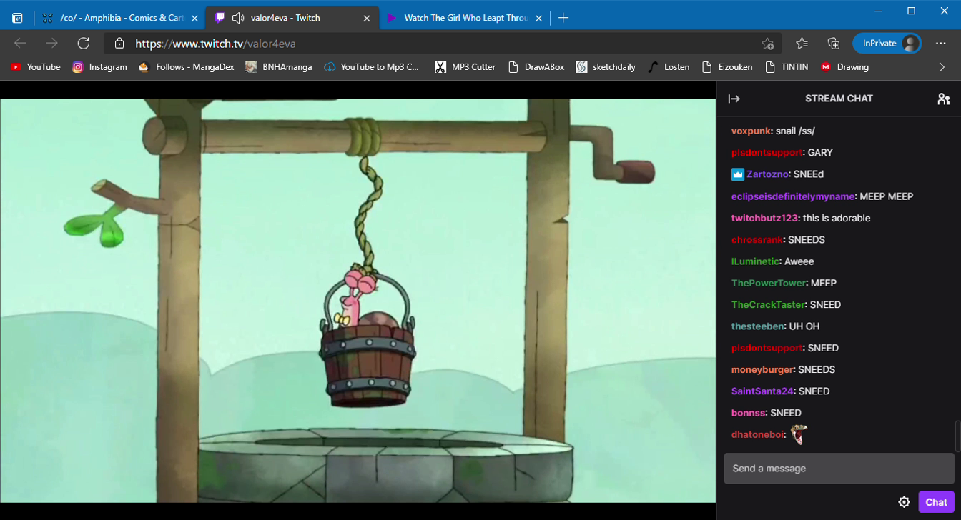Open Eizouken bookmark

click(727, 67)
